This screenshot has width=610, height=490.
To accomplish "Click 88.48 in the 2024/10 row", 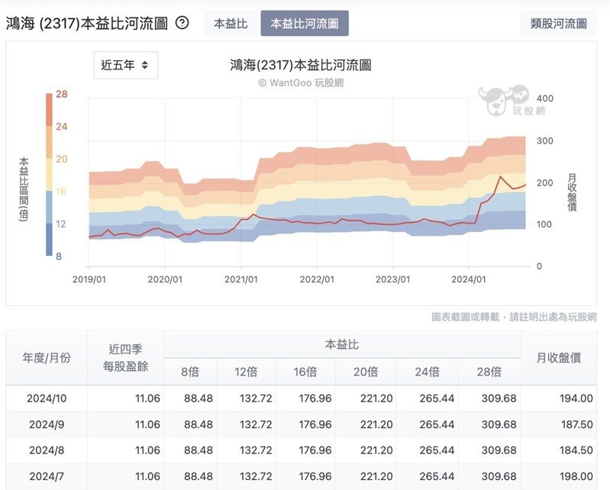I will 198,398.
